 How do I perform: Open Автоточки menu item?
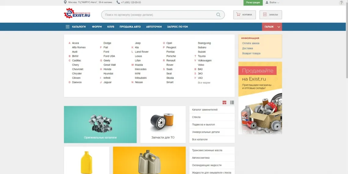[154, 27]
